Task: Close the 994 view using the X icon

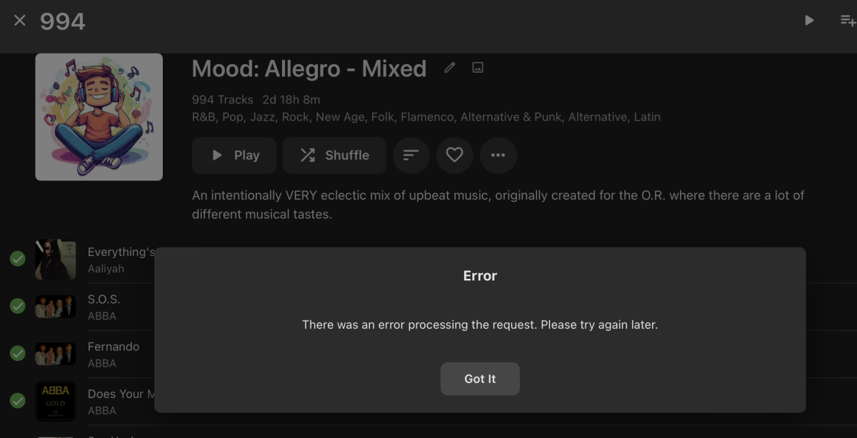Action: [19, 20]
